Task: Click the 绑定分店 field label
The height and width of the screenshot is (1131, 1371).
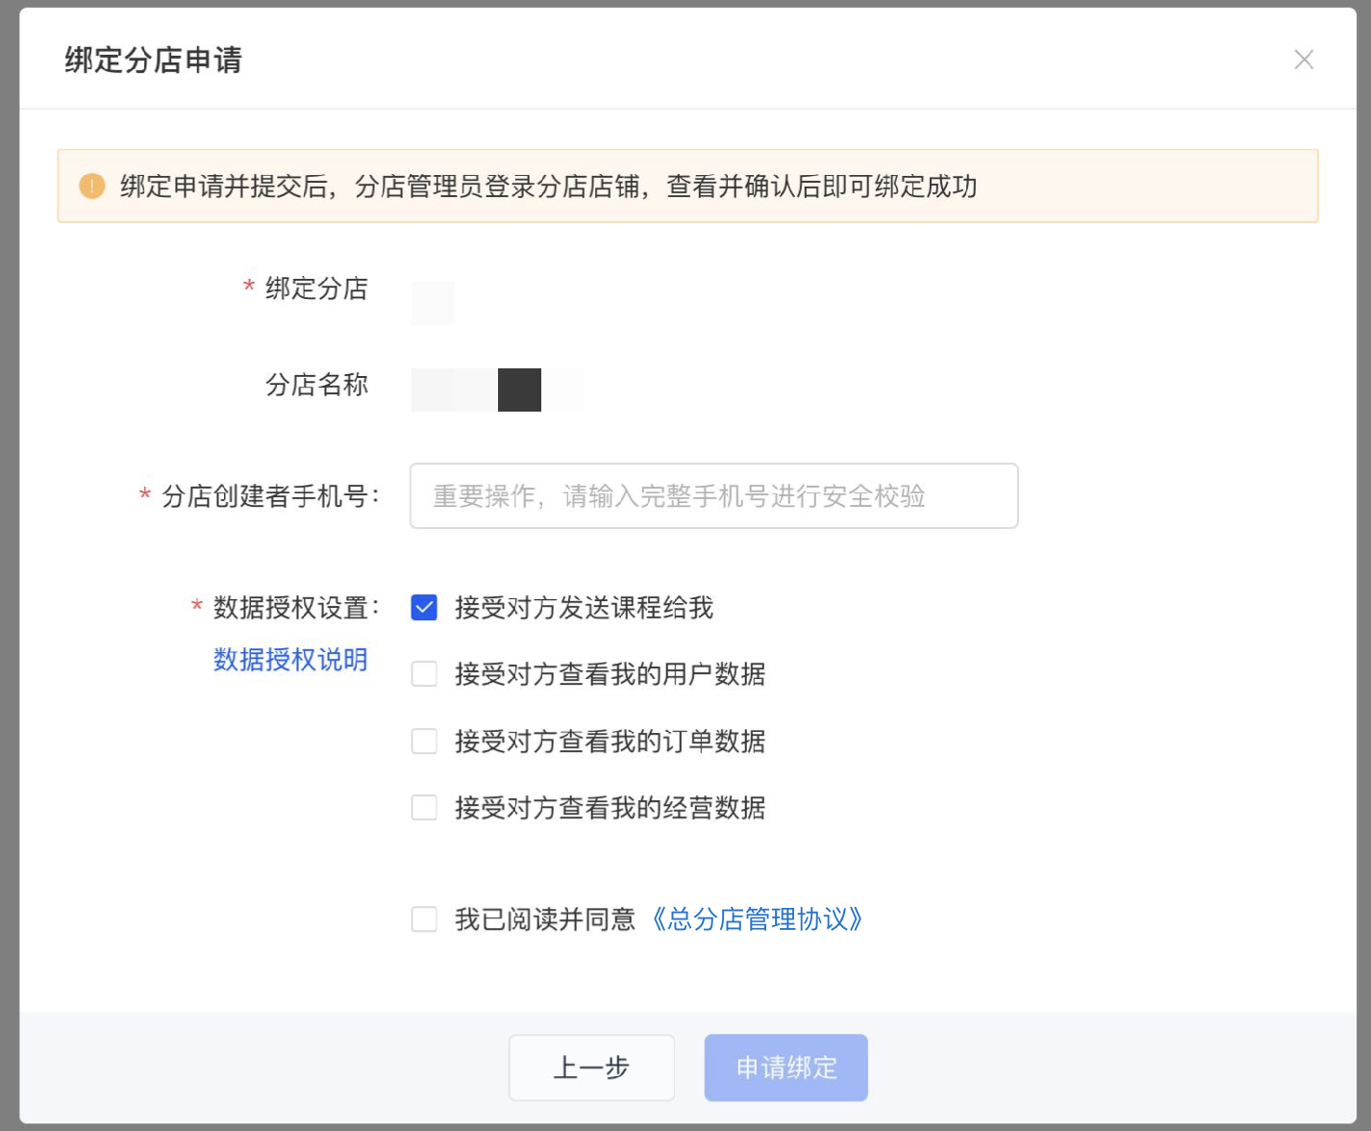Action: point(316,289)
